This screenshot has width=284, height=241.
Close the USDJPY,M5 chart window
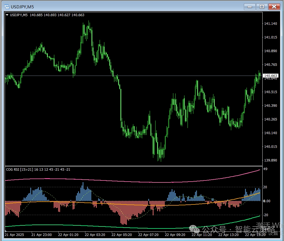(274, 7)
